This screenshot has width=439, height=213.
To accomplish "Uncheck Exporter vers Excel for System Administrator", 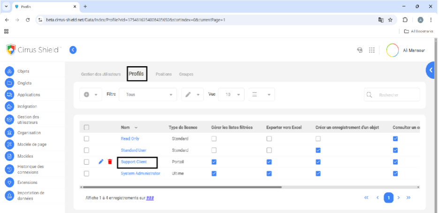I will point(269,174).
